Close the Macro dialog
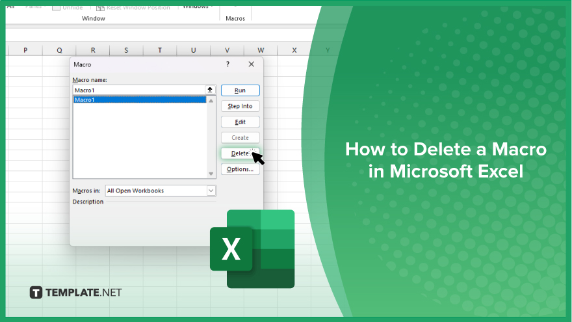Screen dimensions: 572x322 (x=252, y=64)
